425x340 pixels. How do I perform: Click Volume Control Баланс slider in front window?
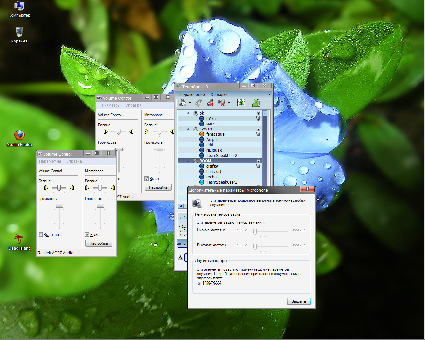click(x=59, y=188)
